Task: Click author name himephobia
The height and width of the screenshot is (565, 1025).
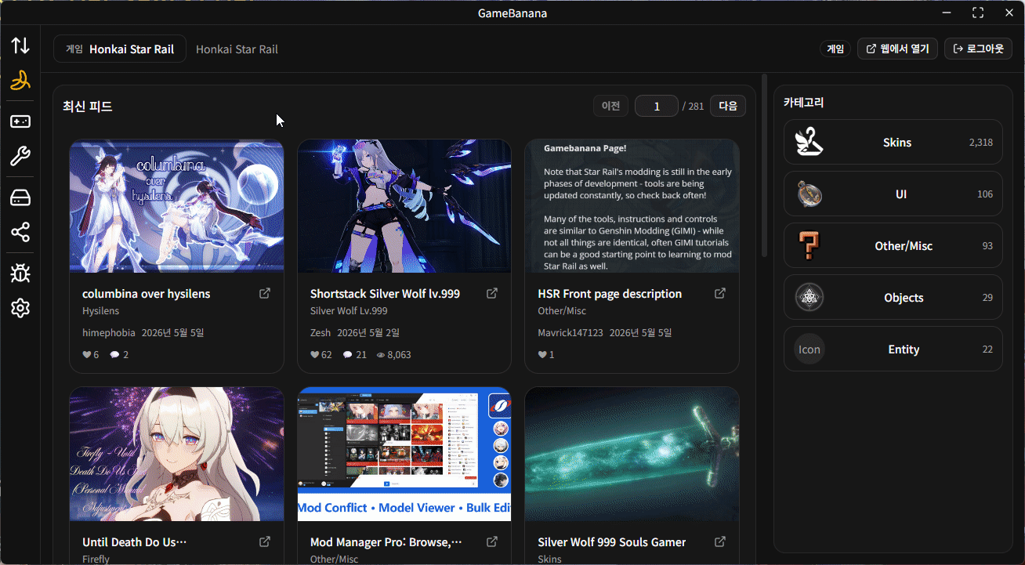Action: tap(109, 333)
